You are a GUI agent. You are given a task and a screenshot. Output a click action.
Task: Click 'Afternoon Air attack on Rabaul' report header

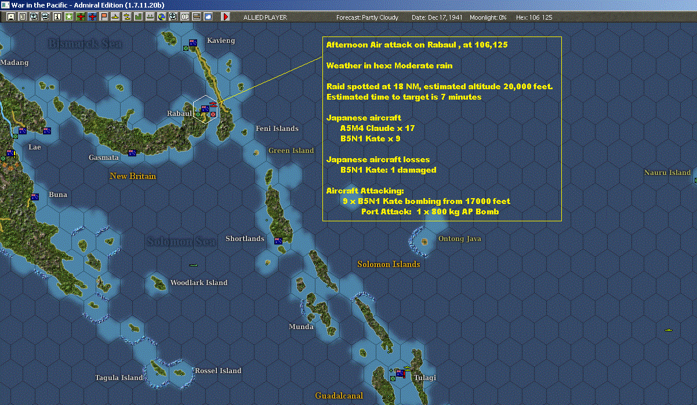click(x=418, y=45)
